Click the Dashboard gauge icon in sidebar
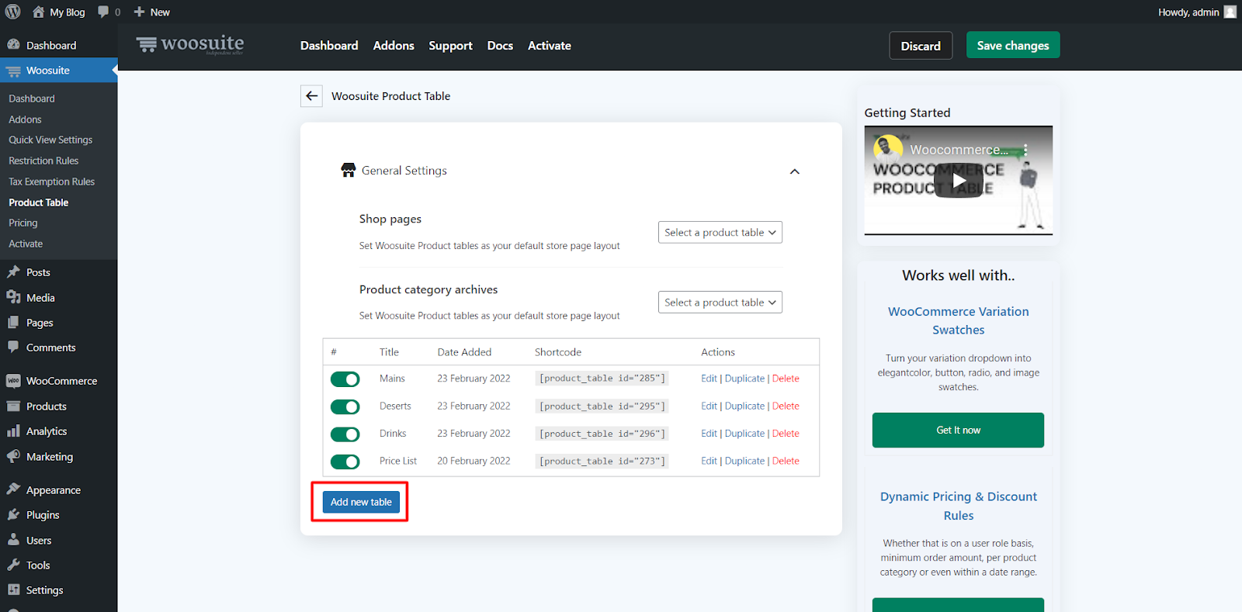This screenshot has height=612, width=1242. coord(13,45)
